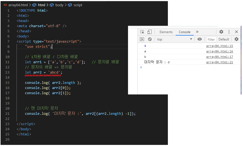Click the console prompt arrow

(x=141, y=67)
